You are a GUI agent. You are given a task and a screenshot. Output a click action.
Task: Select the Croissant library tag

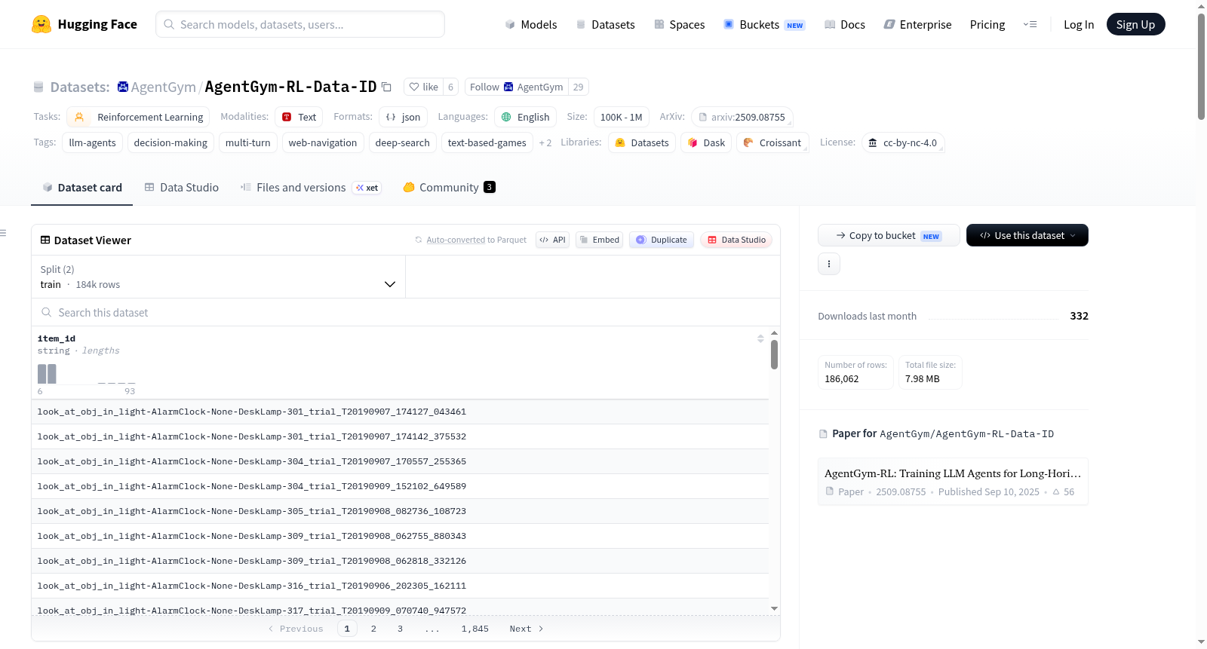pos(772,142)
